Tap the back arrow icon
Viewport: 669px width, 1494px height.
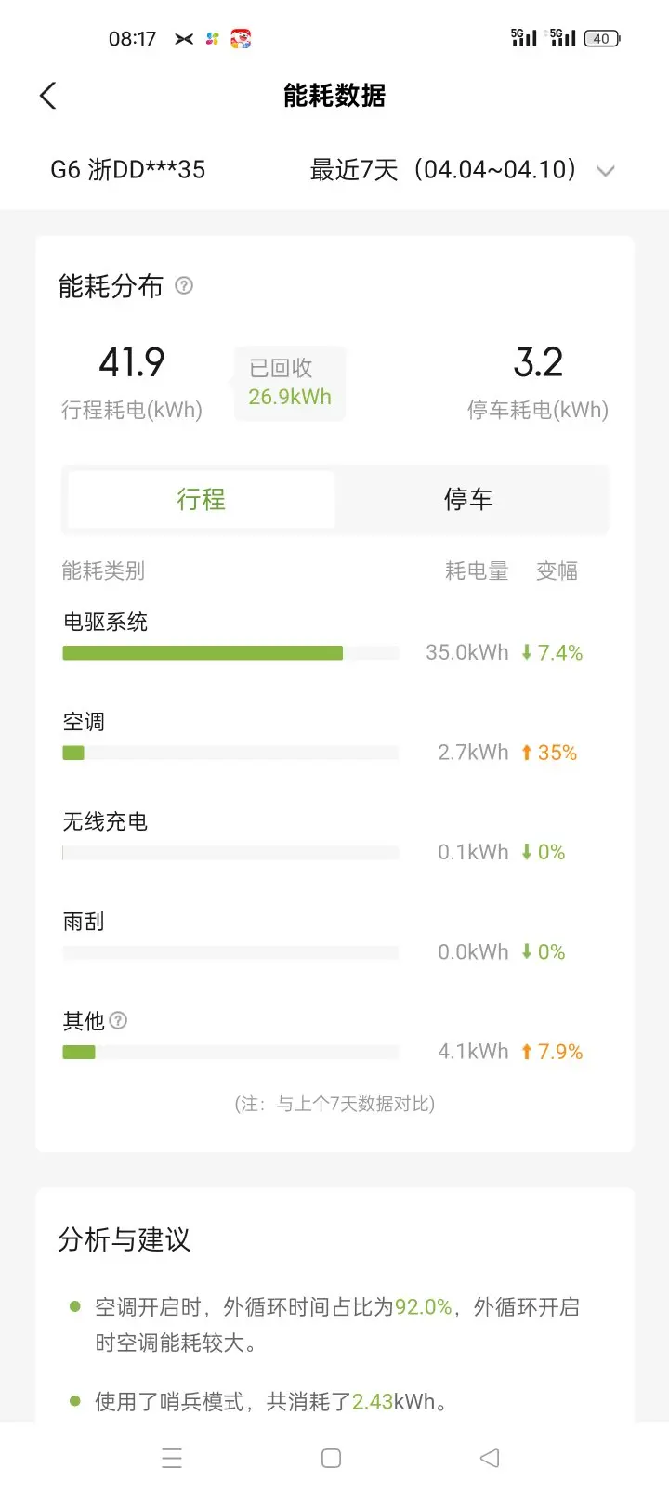[48, 96]
